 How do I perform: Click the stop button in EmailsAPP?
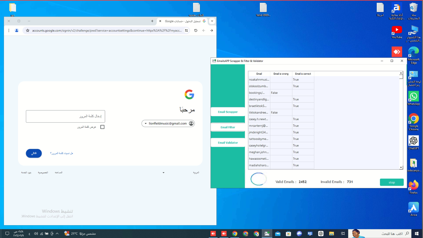pyautogui.click(x=392, y=182)
